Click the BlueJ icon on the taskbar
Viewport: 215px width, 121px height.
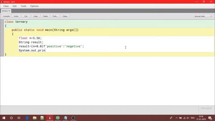50,118
